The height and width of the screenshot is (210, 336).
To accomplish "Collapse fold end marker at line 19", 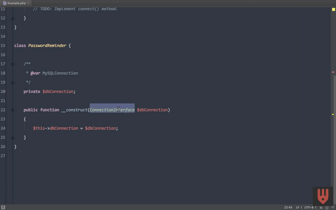I will 13,83.
